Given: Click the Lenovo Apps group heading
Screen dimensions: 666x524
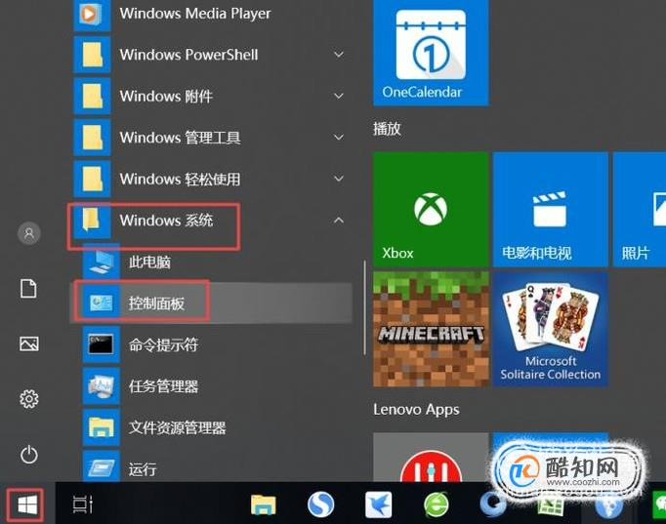Looking at the screenshot, I should click(x=416, y=410).
